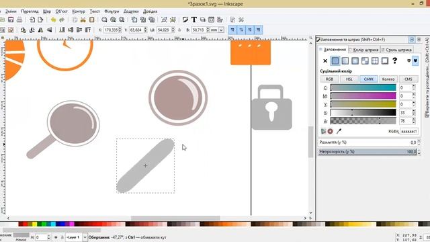Select Unset paint question mark button
The width and height of the screenshot is (430, 242).
pyautogui.click(x=394, y=61)
